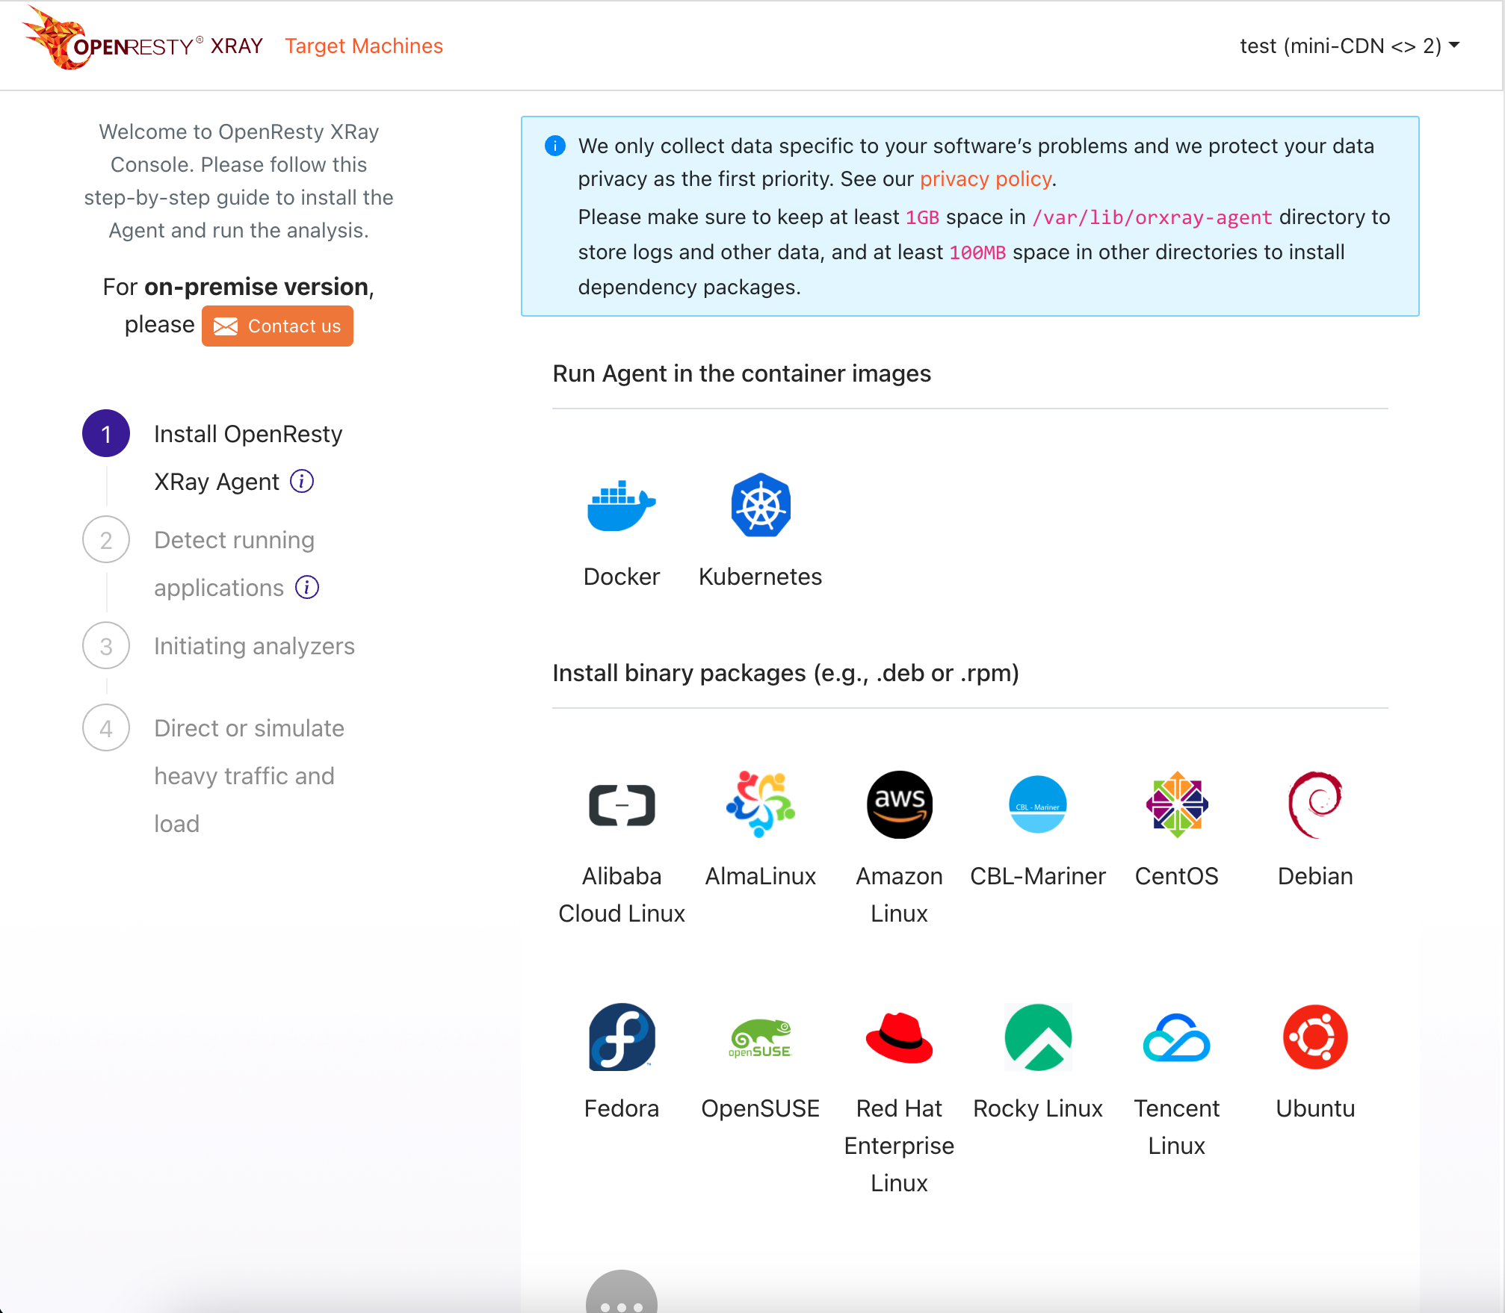Screen dimensions: 1505x1313
Task: Click the Initiating analyzers step label
Action: click(x=254, y=646)
